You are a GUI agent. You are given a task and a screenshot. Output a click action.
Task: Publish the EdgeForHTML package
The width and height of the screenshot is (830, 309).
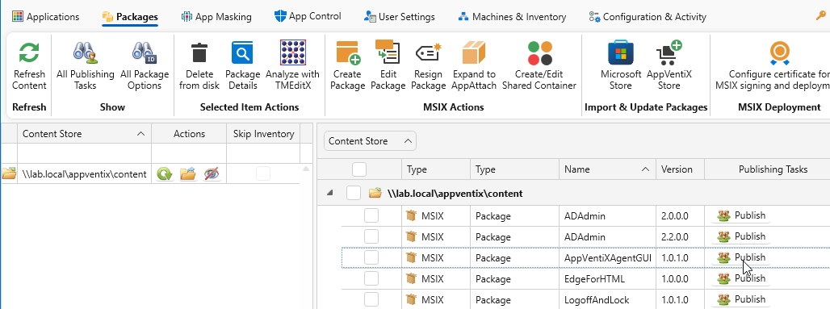tap(741, 278)
